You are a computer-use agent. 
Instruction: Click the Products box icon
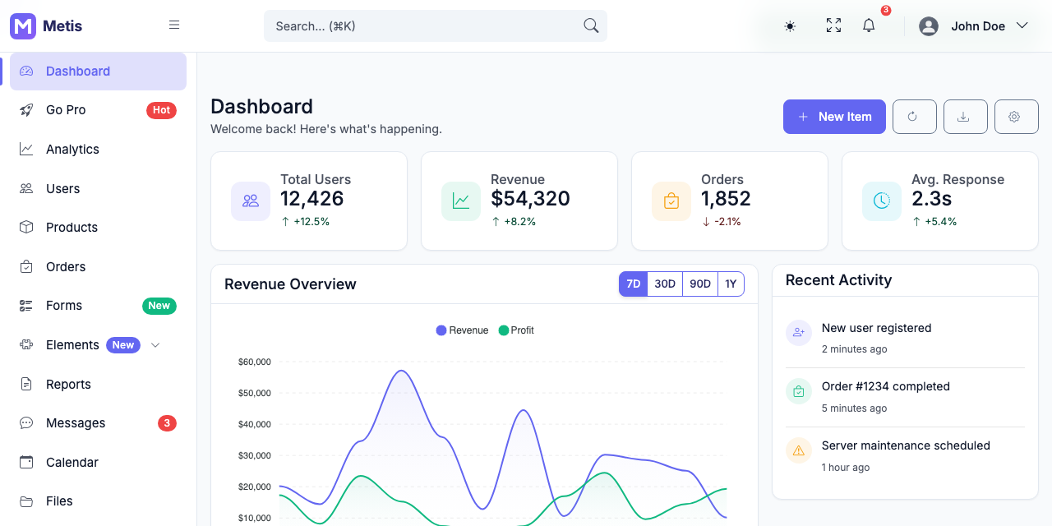coord(26,228)
